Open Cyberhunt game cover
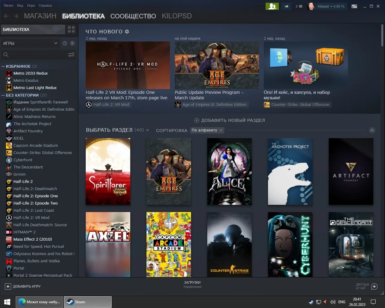Screen dimensions: 385x308 (290, 245)
